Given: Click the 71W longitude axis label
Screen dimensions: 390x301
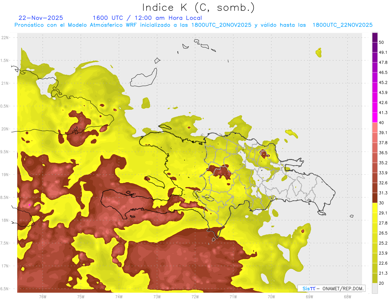Looking at the screenshot, I should pos(233,297).
